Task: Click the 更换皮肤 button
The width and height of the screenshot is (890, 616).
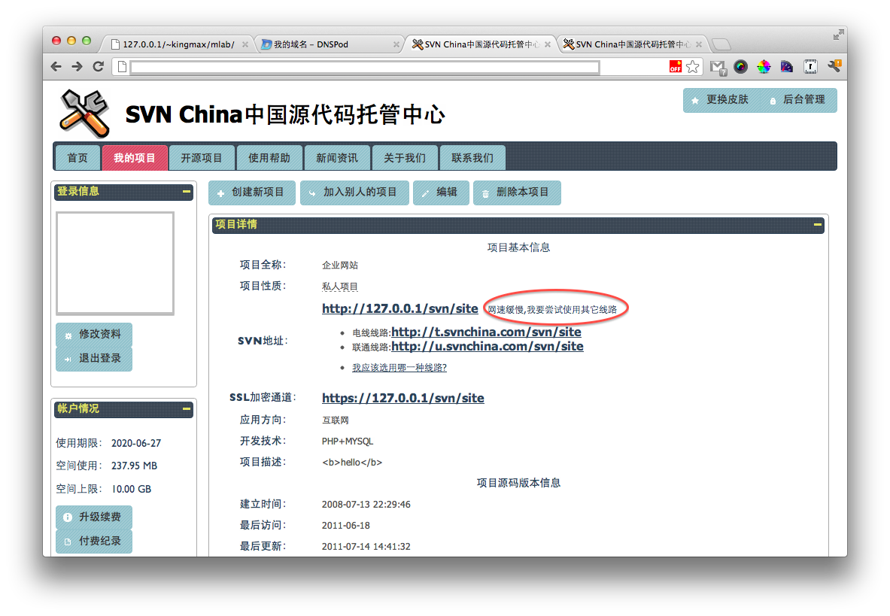Action: point(721,100)
